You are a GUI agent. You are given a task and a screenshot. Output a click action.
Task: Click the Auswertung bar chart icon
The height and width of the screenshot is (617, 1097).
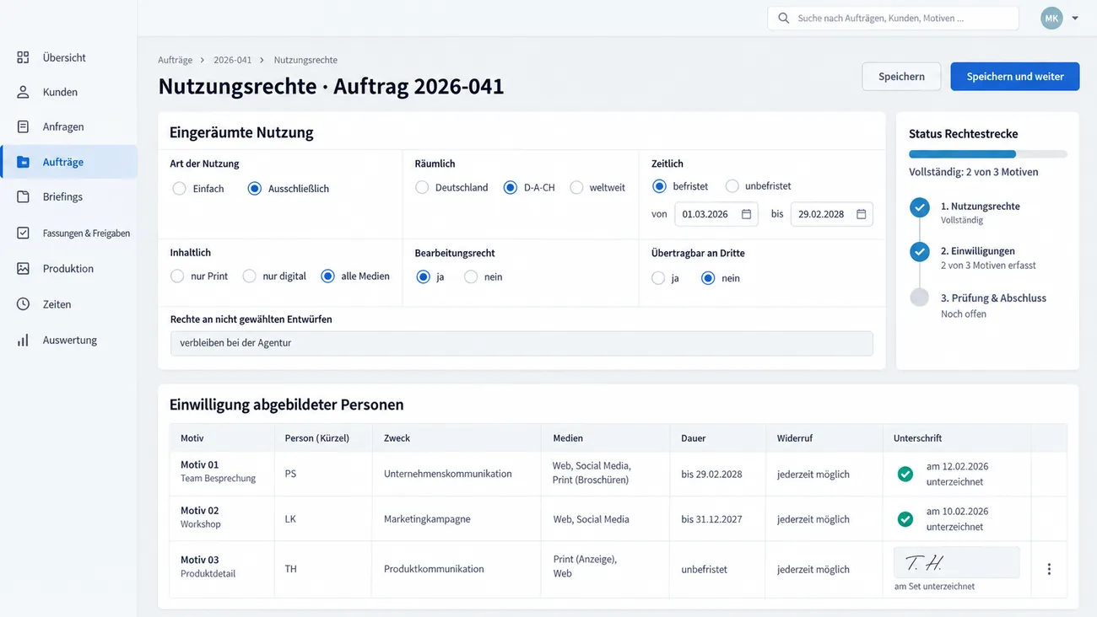(23, 340)
